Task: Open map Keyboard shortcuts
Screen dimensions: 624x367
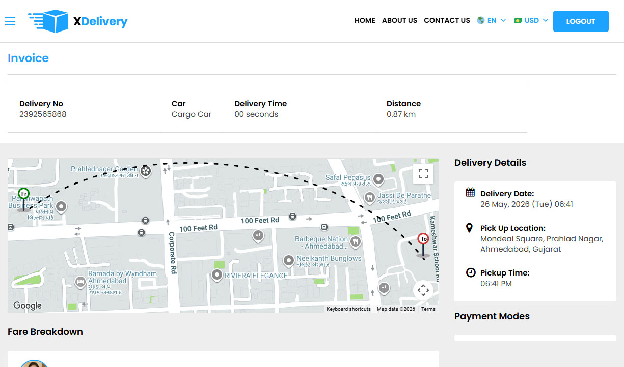Action: click(x=349, y=309)
